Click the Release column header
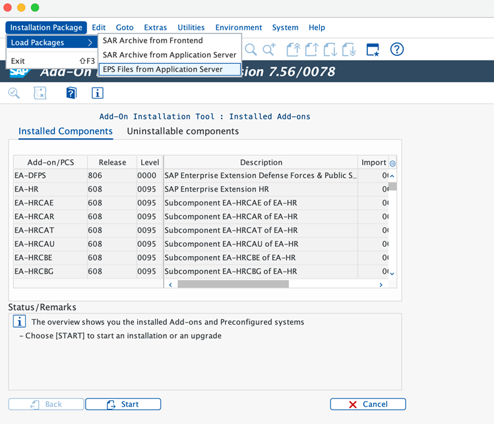 [x=112, y=163]
